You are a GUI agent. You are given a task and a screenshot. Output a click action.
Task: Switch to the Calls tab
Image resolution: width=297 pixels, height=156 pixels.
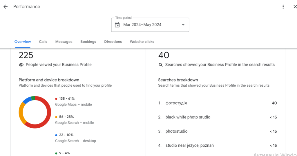(x=43, y=42)
